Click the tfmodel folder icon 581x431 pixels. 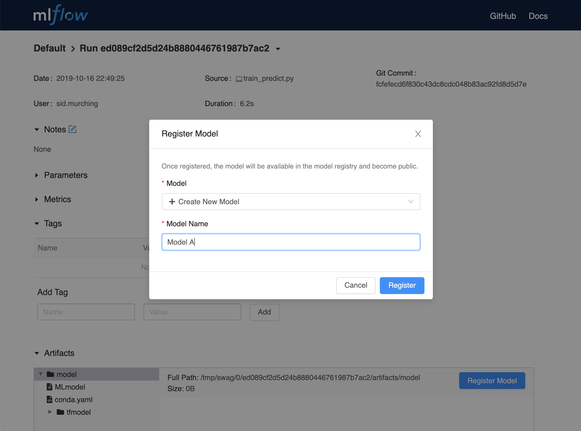(x=60, y=412)
